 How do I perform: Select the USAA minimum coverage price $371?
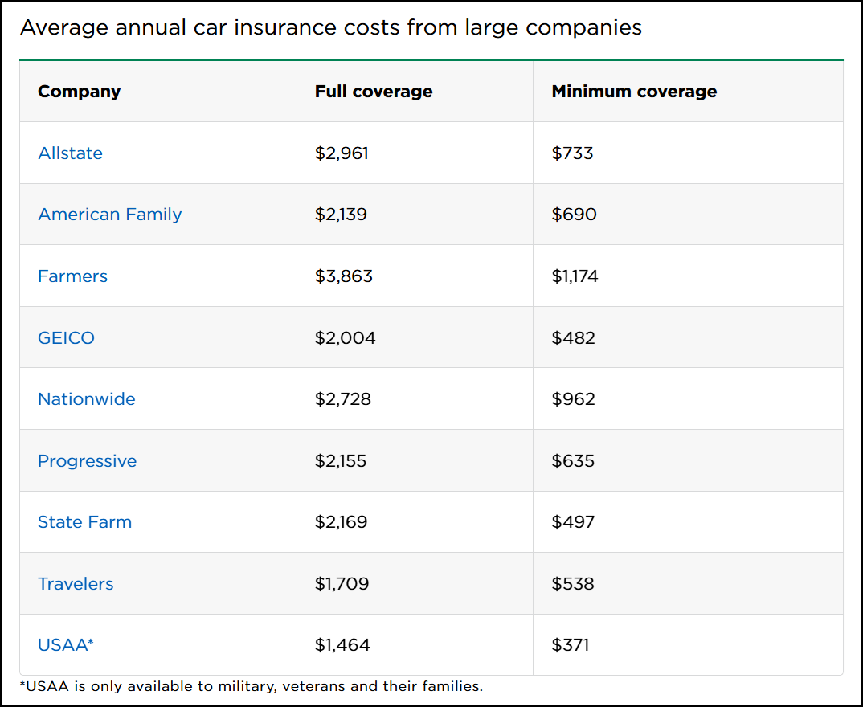[571, 645]
